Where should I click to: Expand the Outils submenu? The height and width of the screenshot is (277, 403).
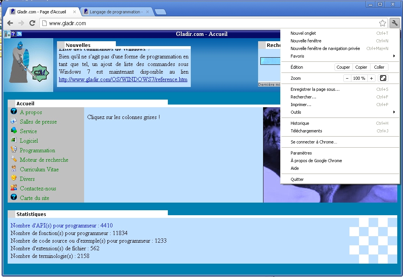tap(340, 112)
